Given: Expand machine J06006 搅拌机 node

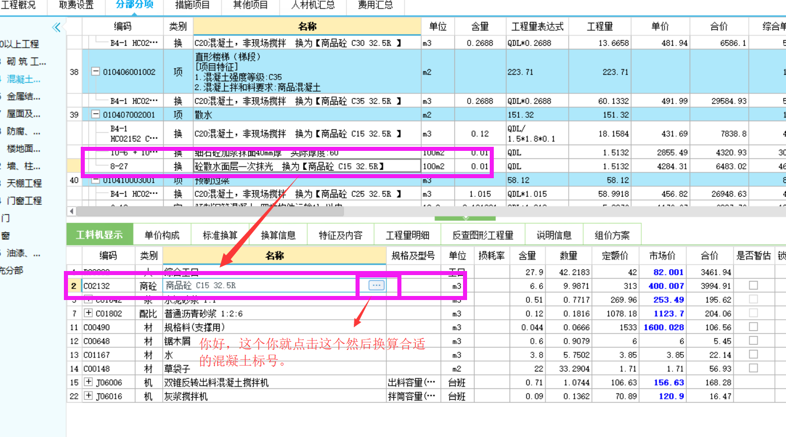Looking at the screenshot, I should pyautogui.click(x=88, y=382).
